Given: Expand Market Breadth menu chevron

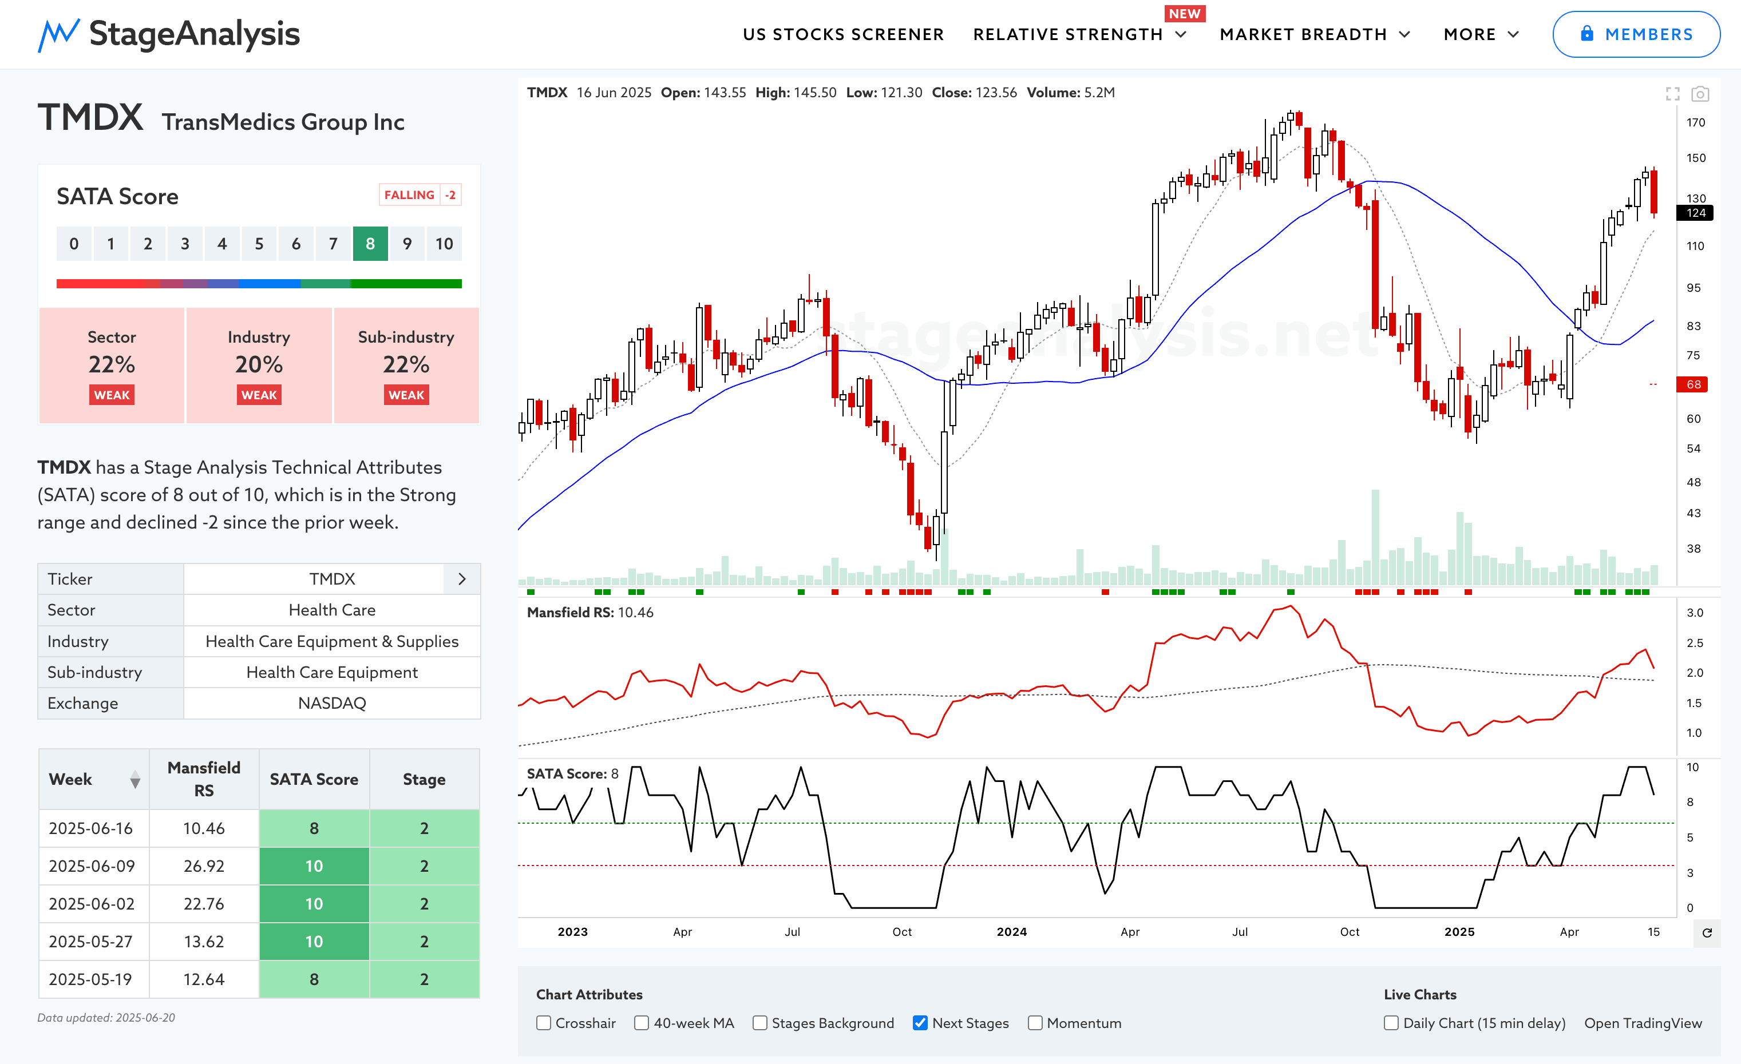Looking at the screenshot, I should [x=1404, y=34].
